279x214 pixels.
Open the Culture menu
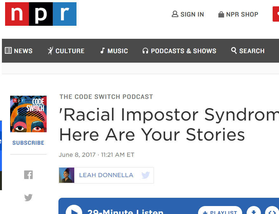pos(66,51)
